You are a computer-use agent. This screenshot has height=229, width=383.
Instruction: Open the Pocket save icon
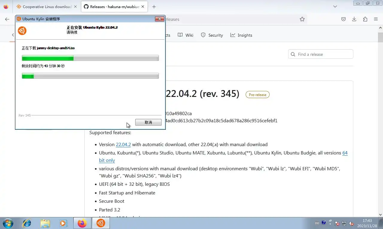(x=344, y=19)
